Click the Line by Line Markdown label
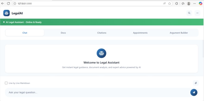Image resolution: width=204 pixels, height=101 pixels. click(19, 83)
